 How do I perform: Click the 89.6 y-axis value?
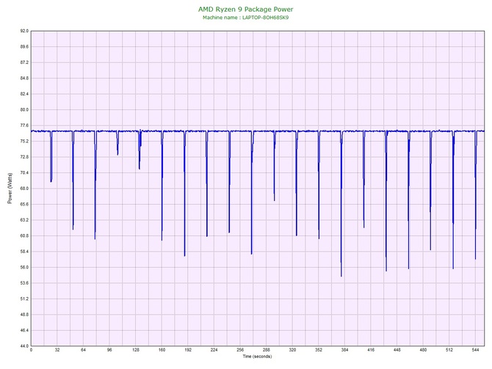[24, 47]
